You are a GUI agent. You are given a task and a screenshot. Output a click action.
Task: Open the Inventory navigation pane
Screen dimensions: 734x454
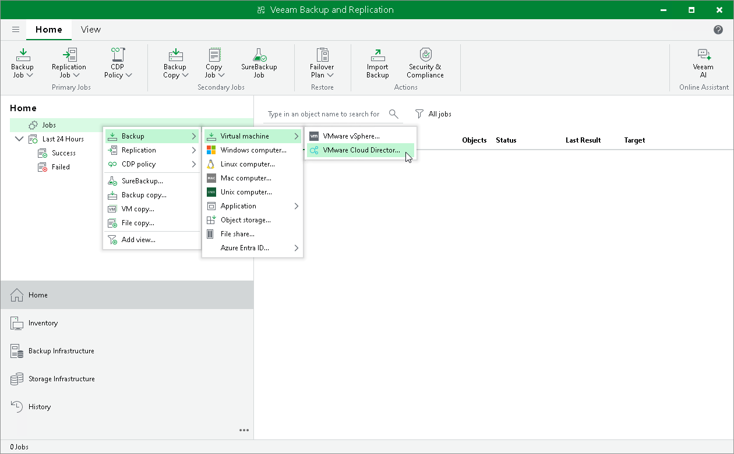[127, 323]
